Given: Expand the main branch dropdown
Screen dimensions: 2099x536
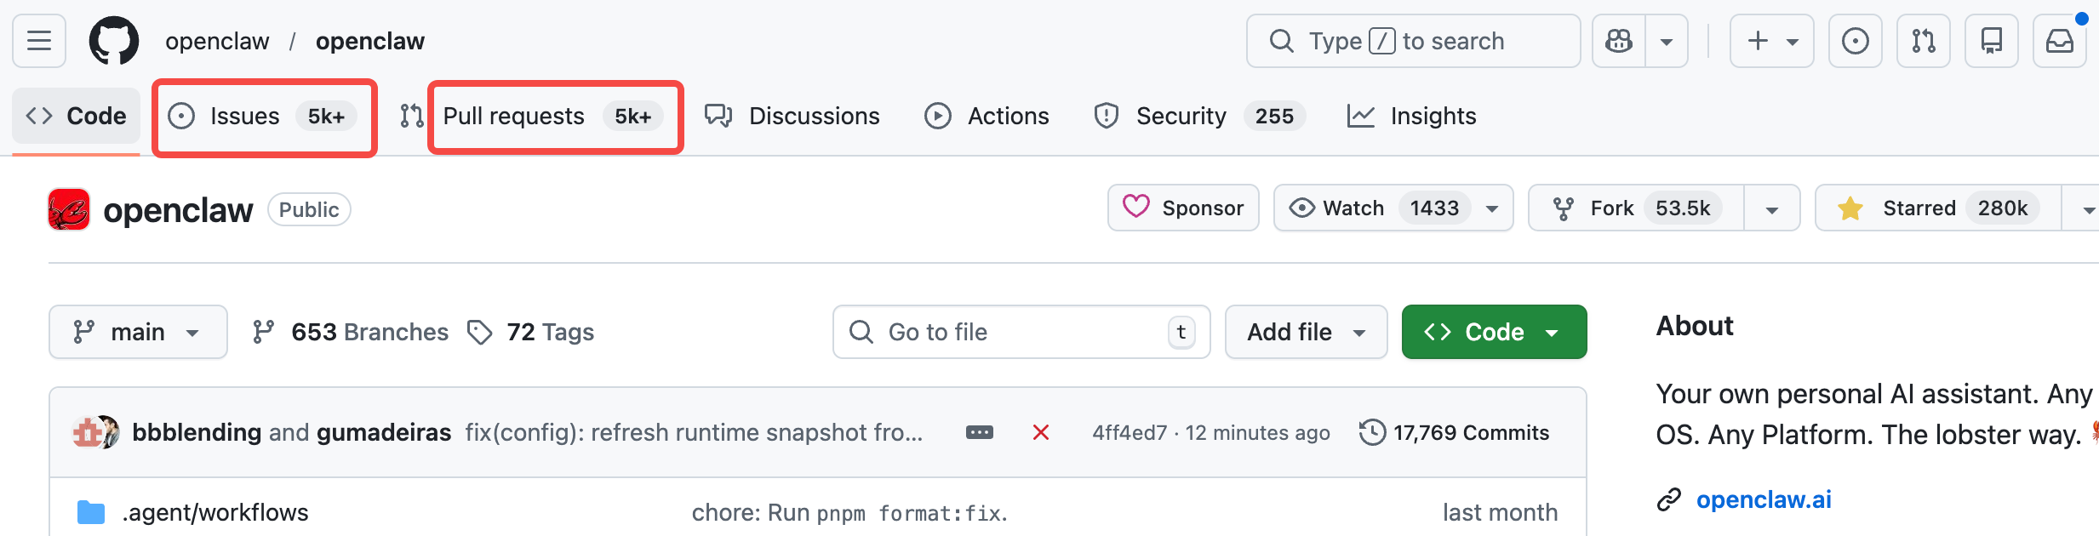Looking at the screenshot, I should [138, 332].
